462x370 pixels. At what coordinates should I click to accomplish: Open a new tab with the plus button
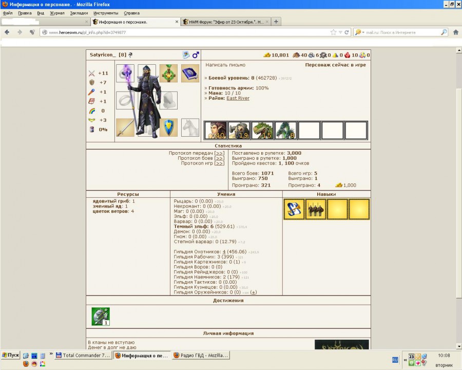click(x=276, y=22)
